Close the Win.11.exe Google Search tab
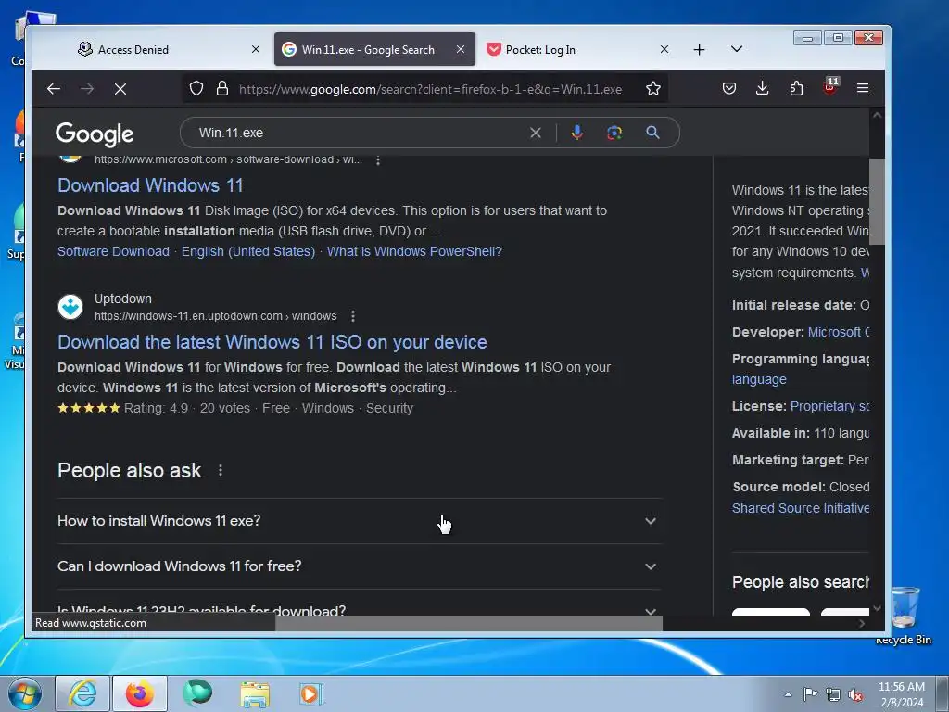The height and width of the screenshot is (712, 949). (x=461, y=50)
